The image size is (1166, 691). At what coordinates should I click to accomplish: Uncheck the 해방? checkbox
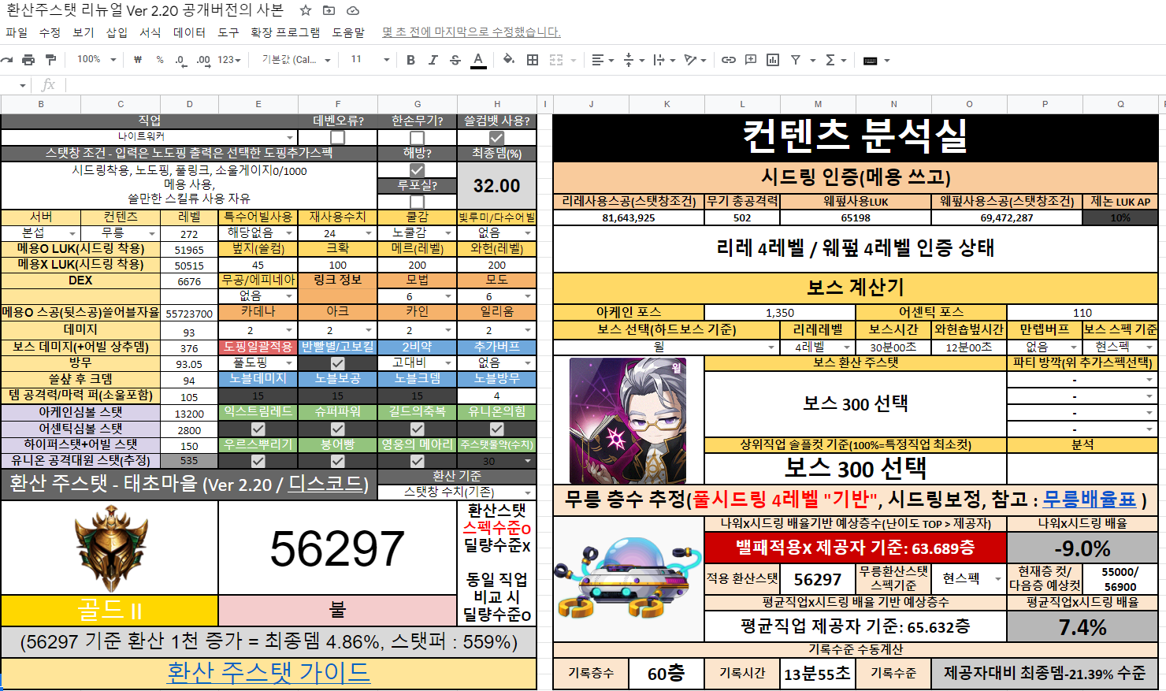417,169
